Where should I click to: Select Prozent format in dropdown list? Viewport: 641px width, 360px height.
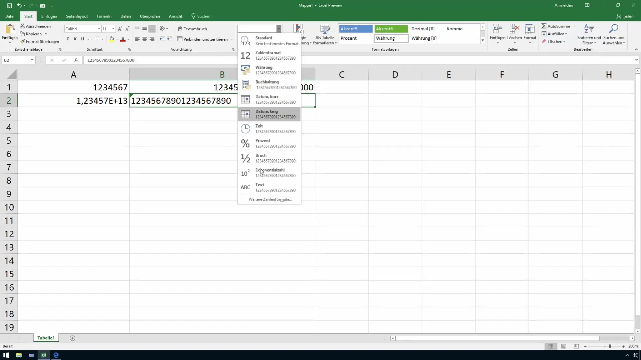tap(269, 143)
